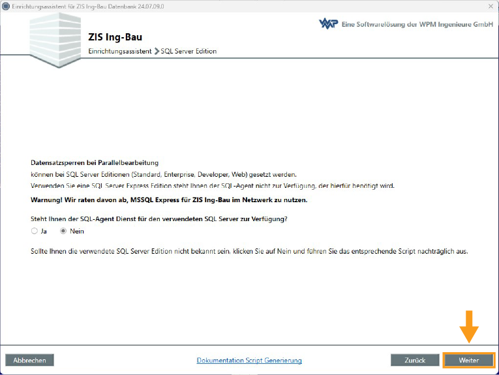499x375 pixels.
Task: Cancel setup with the Abbrechen button
Action: pos(29,360)
